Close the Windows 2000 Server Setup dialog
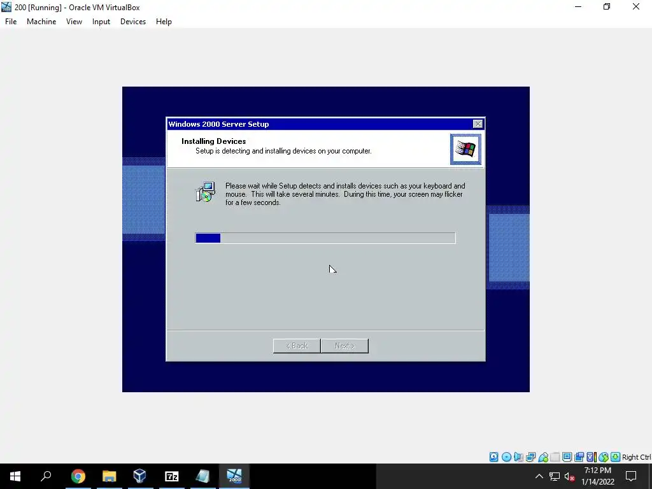Viewport: 652px width, 489px height. (478, 124)
